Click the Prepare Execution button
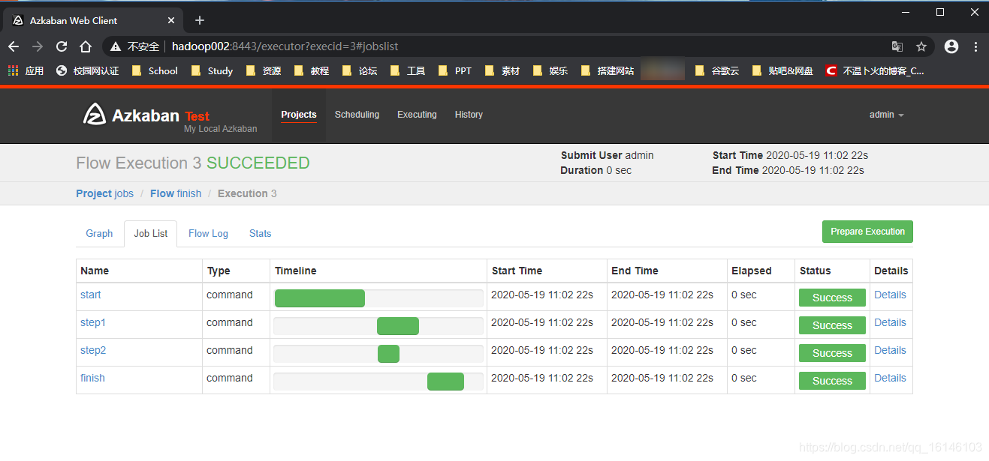The width and height of the screenshot is (989, 461). 867,232
